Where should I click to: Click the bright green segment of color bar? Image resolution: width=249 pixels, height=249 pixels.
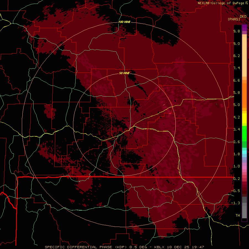tap(244, 133)
